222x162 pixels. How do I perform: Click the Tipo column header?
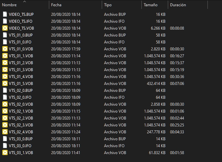click(x=108, y=5)
